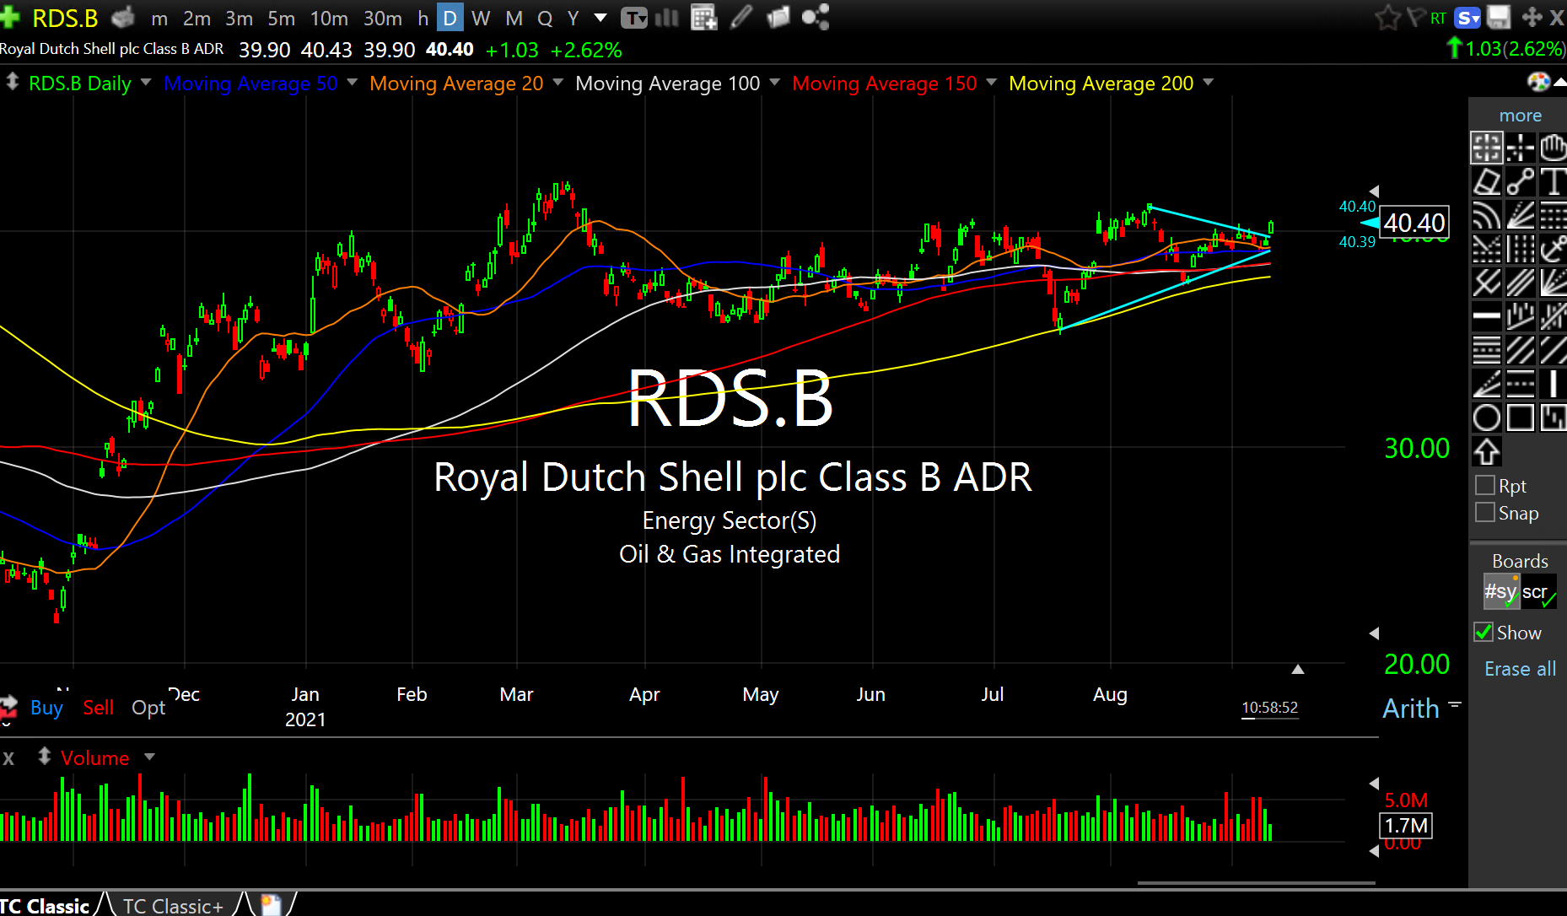Image resolution: width=1567 pixels, height=916 pixels.
Task: Open the Moving Average 200 dropdown arrow
Action: click(1208, 83)
